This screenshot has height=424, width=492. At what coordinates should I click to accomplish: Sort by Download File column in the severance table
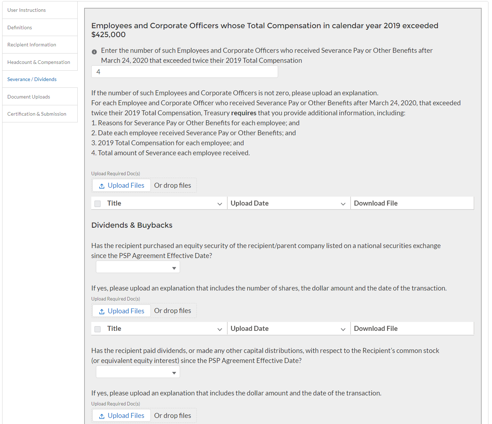point(376,203)
